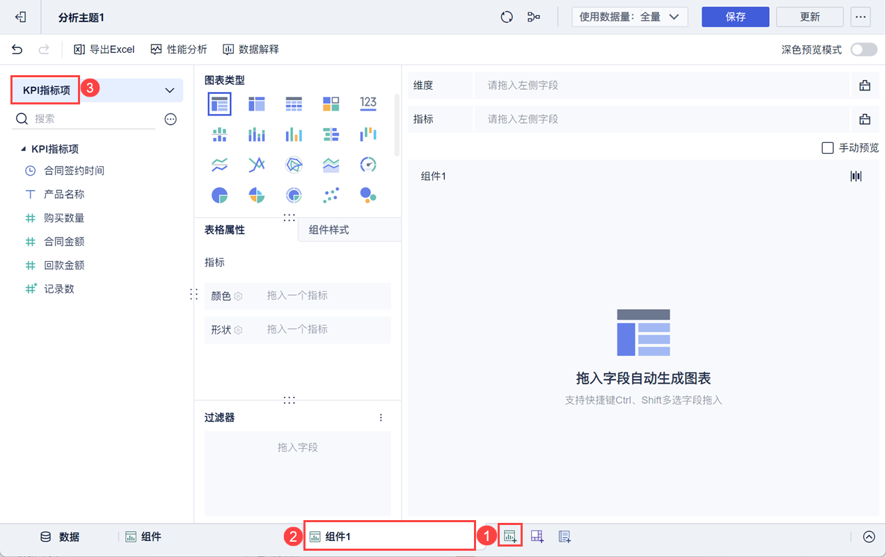The image size is (886, 557).
Task: Open field options next to search box
Action: click(171, 119)
